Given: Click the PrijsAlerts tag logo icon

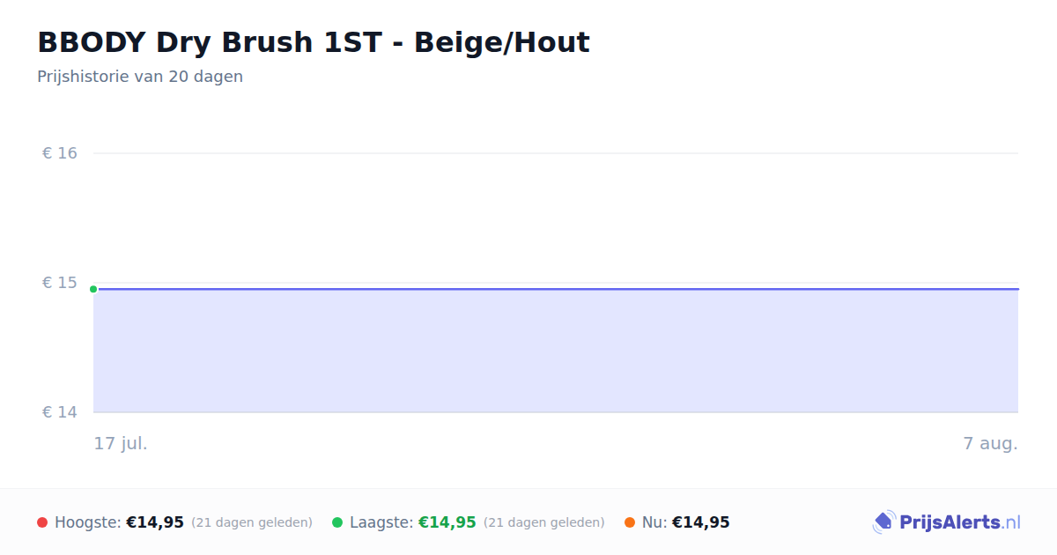Looking at the screenshot, I should 883,522.
